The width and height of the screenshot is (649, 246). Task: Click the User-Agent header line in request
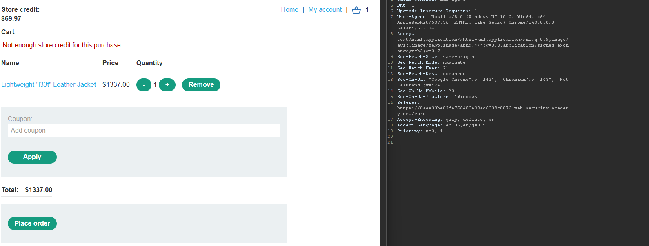[476, 22]
